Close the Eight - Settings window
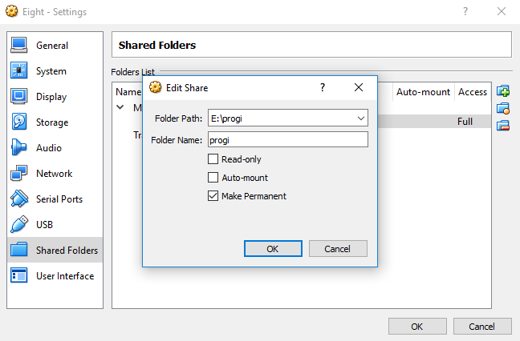520x341 pixels. click(x=502, y=11)
